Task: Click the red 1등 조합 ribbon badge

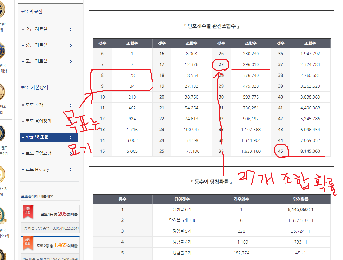Action: pyautogui.click(x=27, y=211)
